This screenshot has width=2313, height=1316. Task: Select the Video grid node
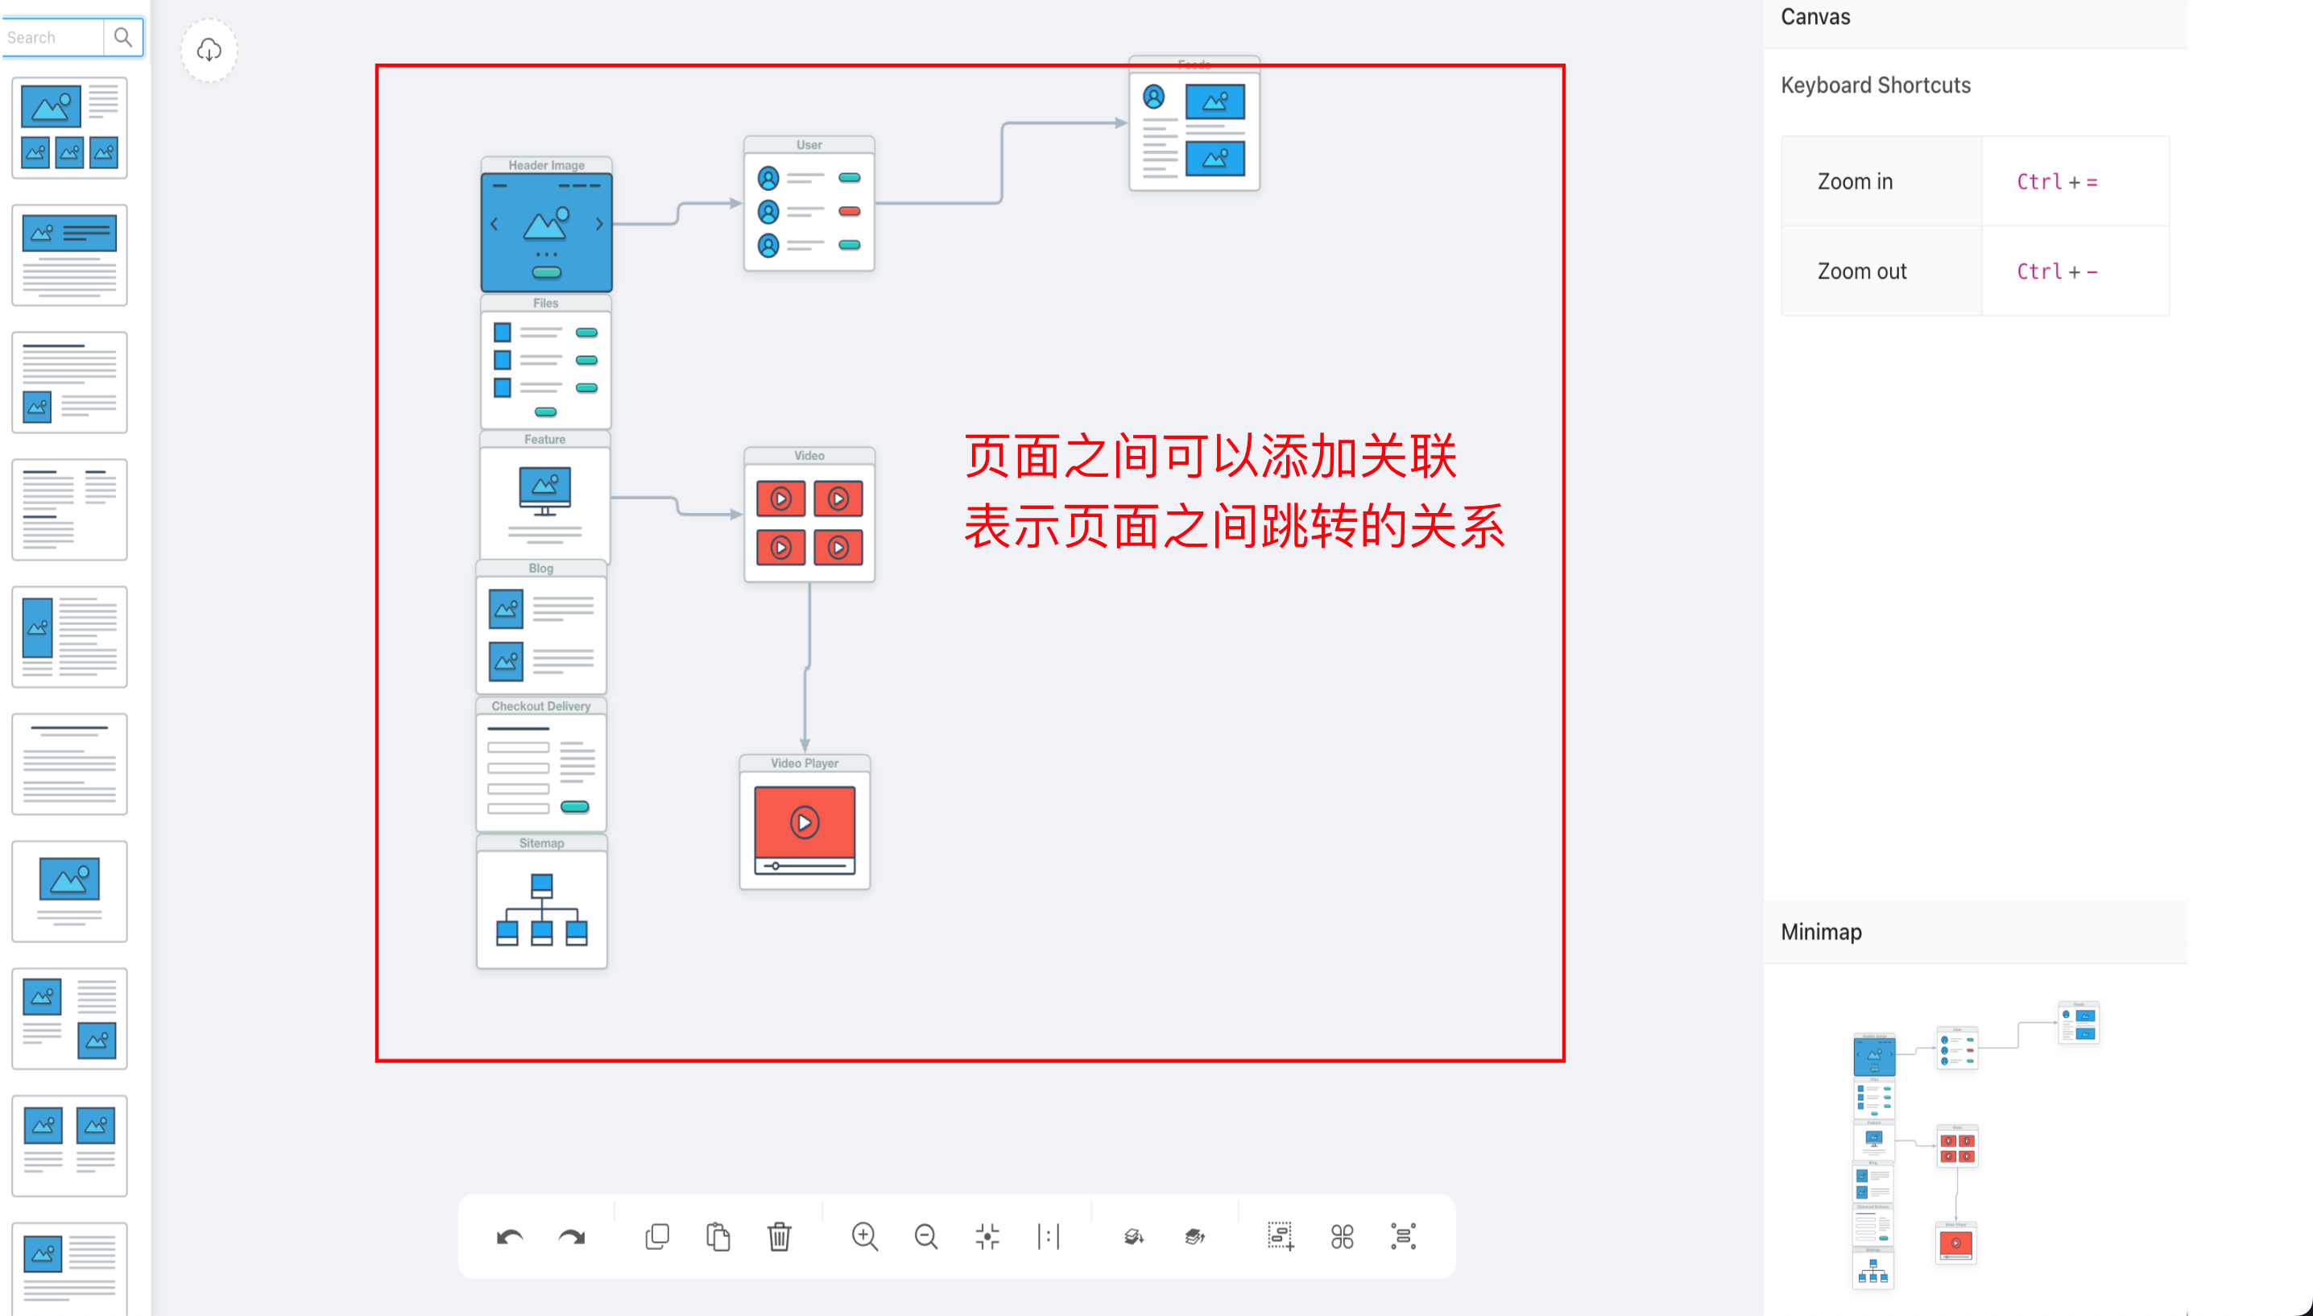[x=809, y=515]
